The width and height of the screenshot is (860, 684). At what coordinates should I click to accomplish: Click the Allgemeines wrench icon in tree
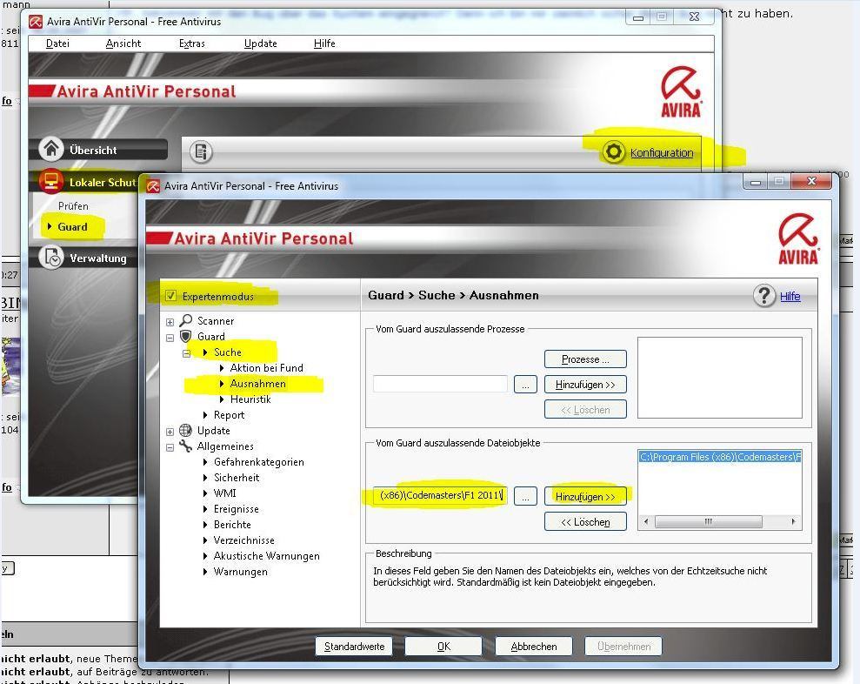(x=186, y=446)
